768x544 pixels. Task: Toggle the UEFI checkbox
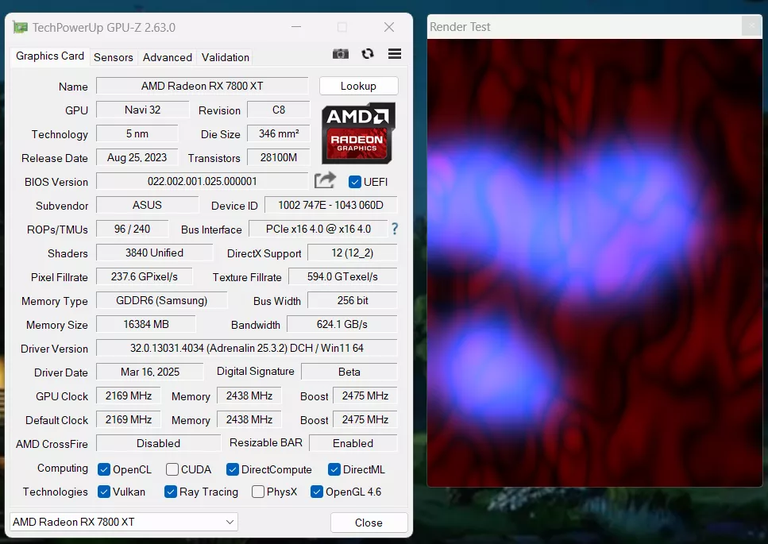click(x=354, y=182)
